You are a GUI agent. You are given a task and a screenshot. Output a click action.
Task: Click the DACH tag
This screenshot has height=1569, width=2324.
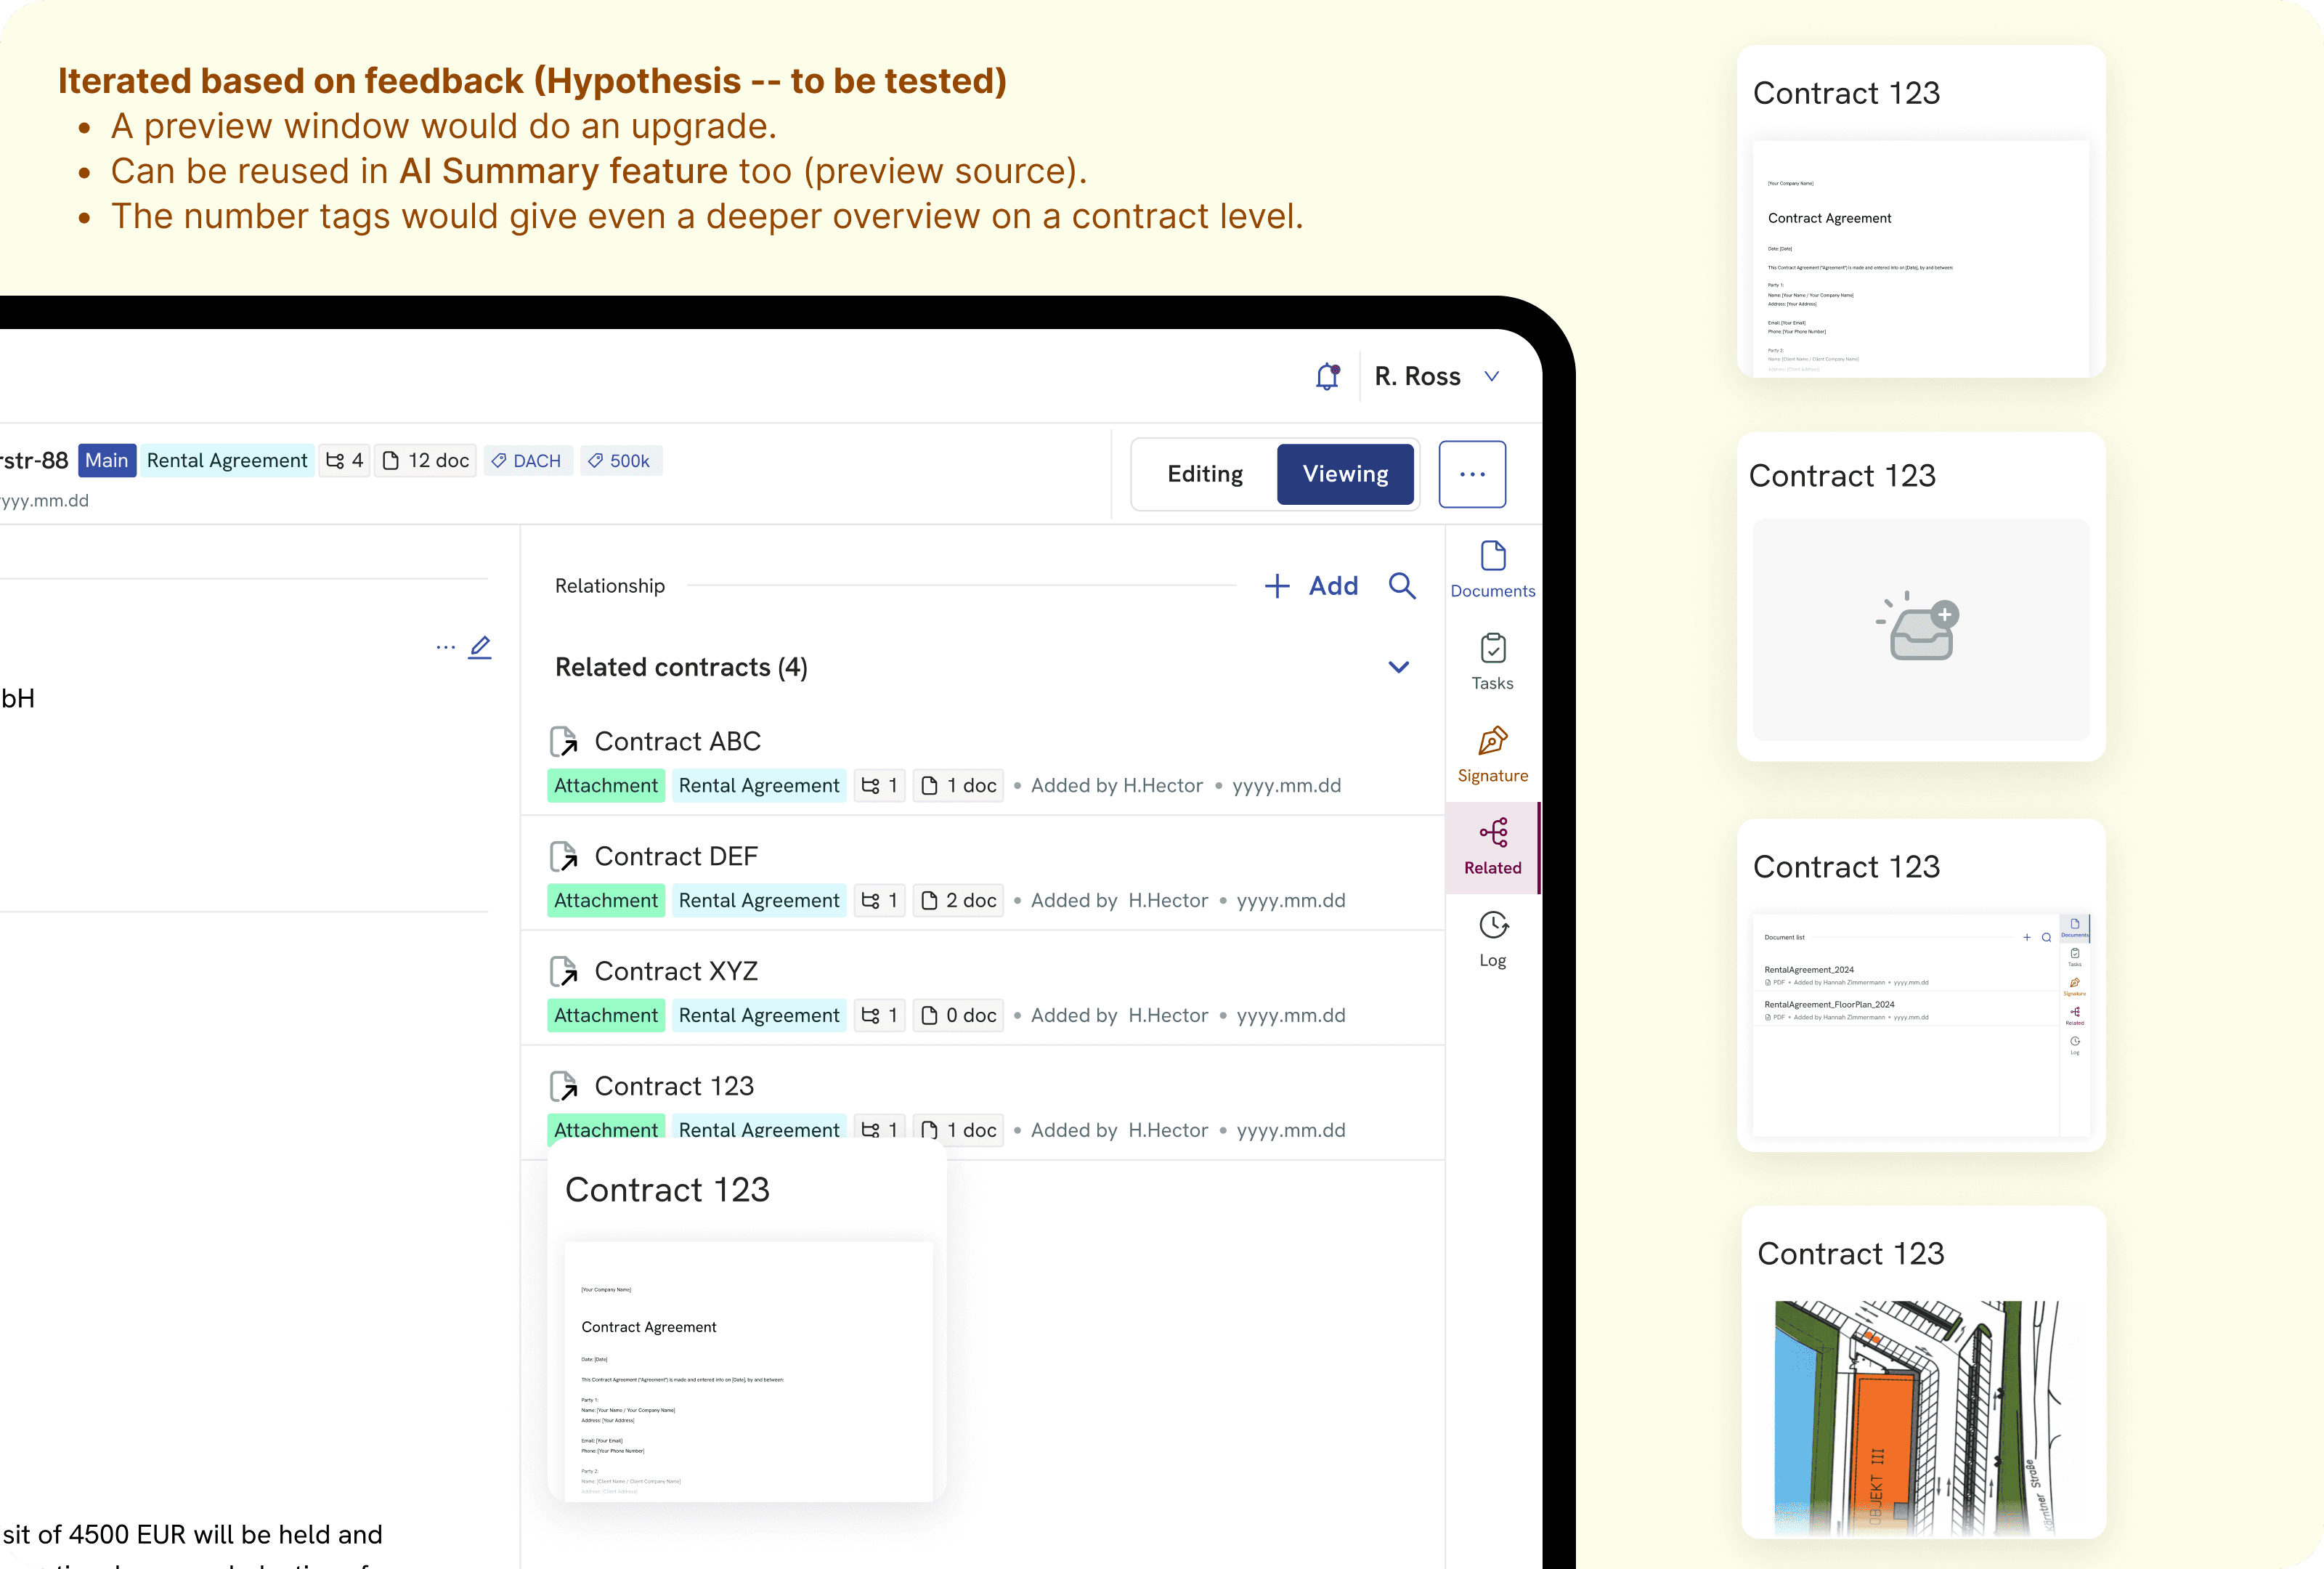pyautogui.click(x=527, y=461)
